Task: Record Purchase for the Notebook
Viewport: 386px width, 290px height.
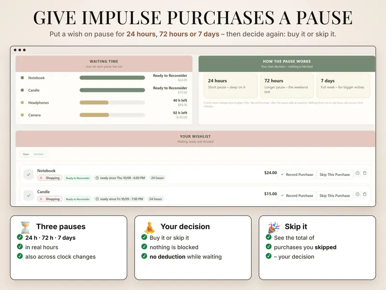Action: pos(297,174)
